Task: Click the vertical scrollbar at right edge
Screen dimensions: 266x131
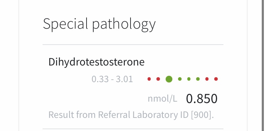Action: 263,65
